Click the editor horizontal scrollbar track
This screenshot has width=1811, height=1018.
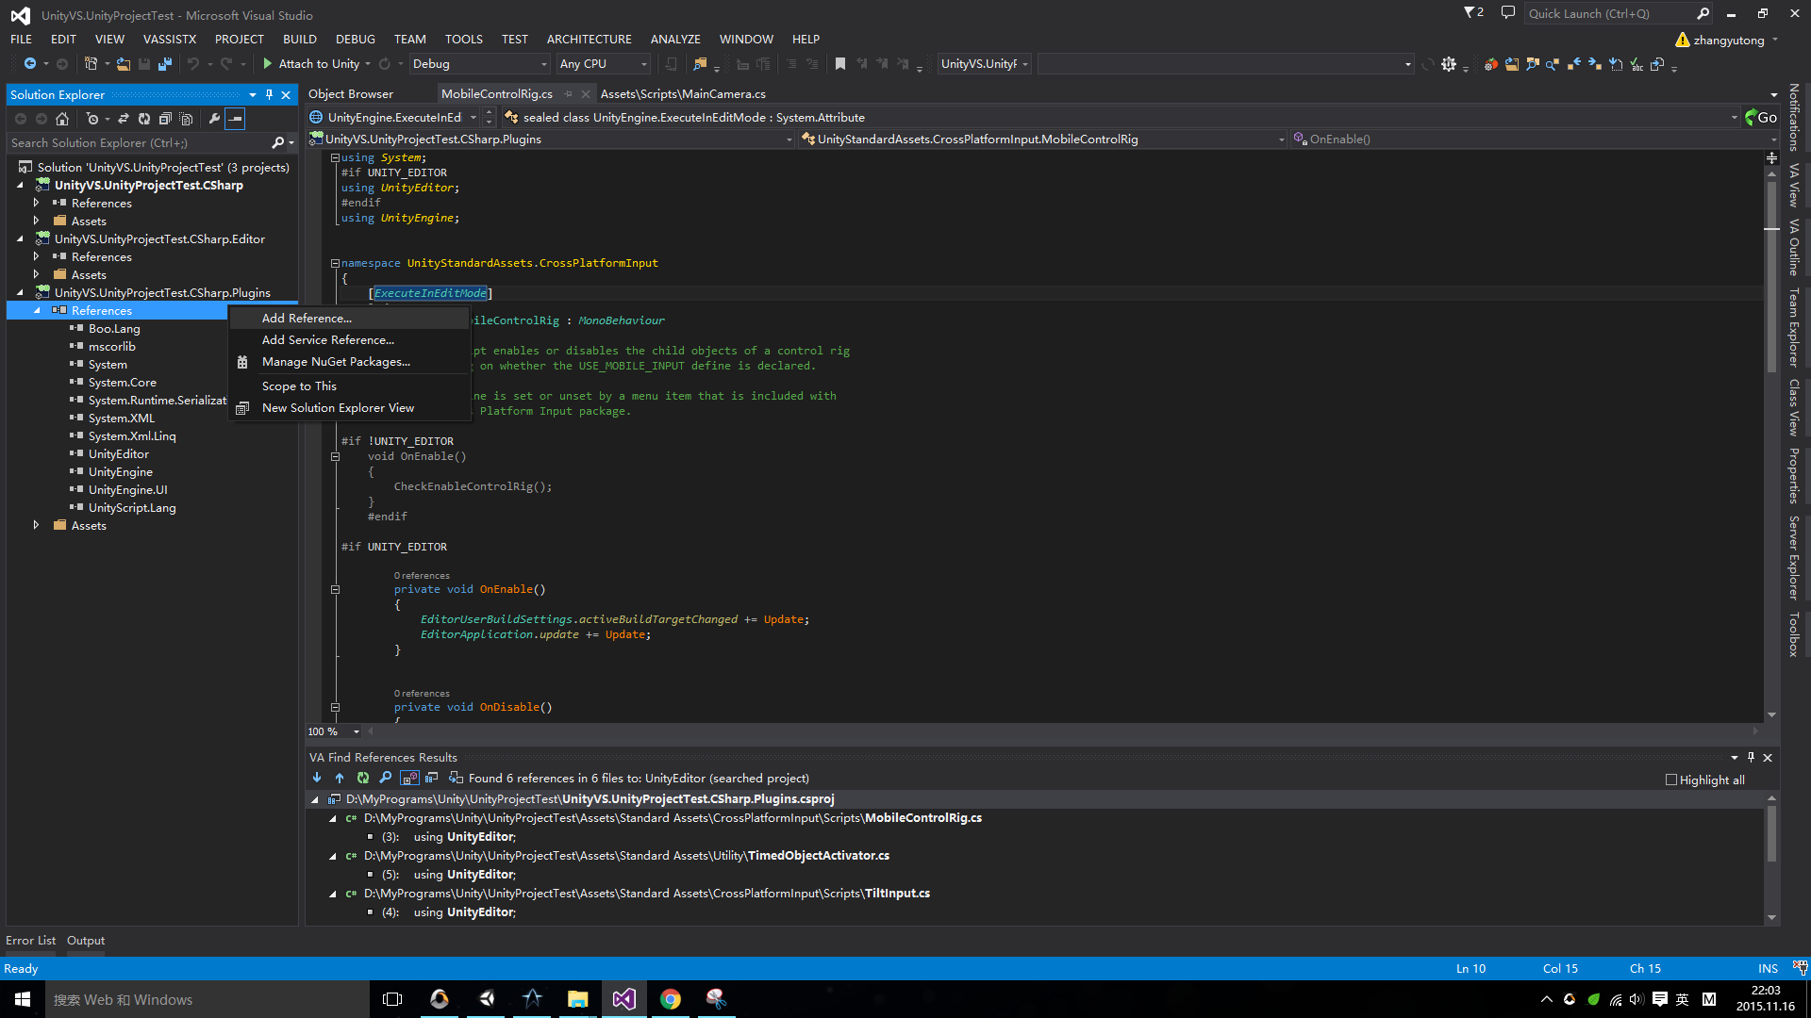pyautogui.click(x=1061, y=731)
